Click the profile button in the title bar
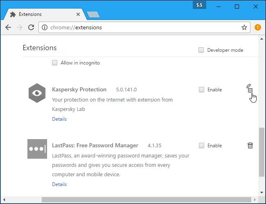The image size is (266, 204). (200, 5)
